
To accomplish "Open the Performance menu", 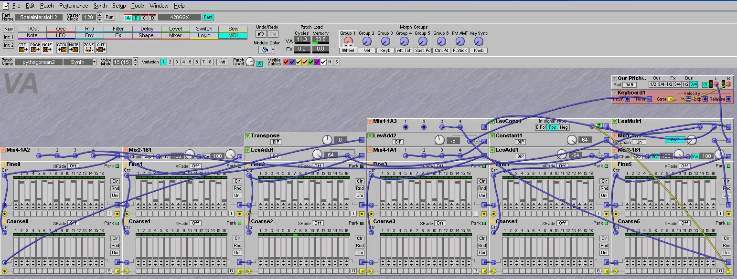I will click(x=74, y=6).
